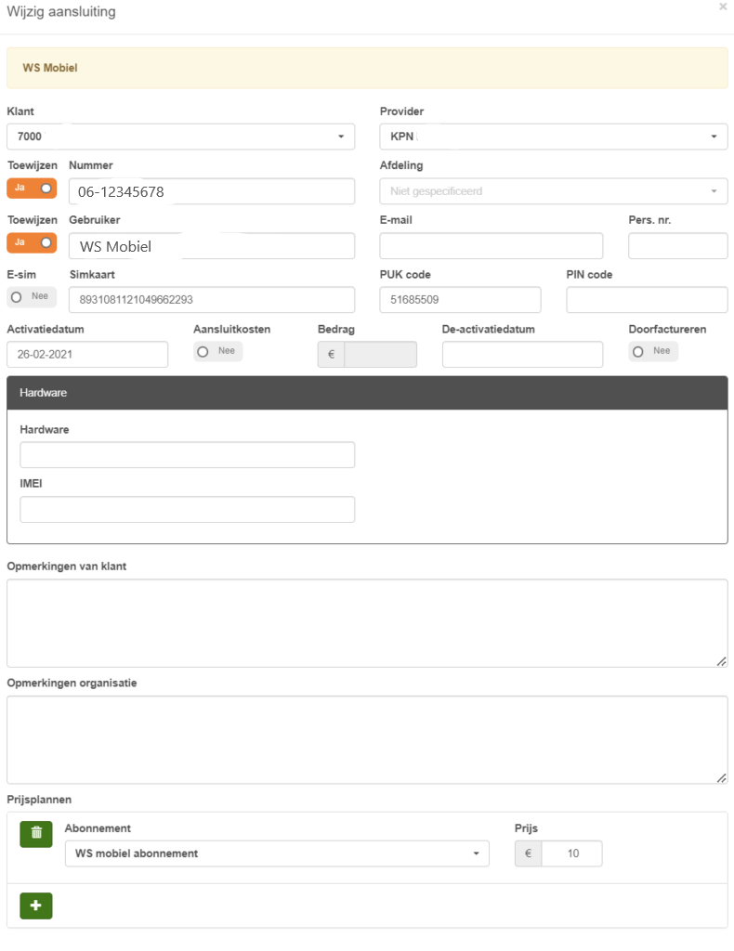Click the Opmerkingen organisatie textarea
Screen dimensions: 734x951
click(x=367, y=739)
